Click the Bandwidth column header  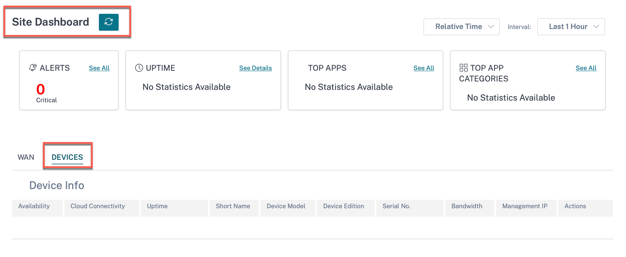point(470,208)
